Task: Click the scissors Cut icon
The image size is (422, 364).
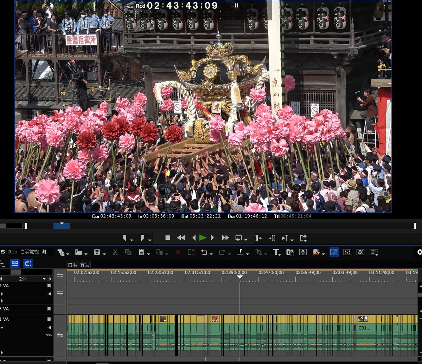Action: pos(115,252)
